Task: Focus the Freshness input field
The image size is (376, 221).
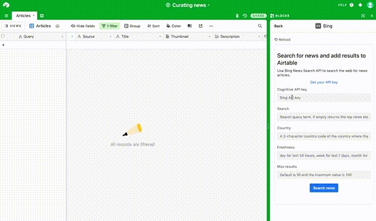Action: (324, 156)
